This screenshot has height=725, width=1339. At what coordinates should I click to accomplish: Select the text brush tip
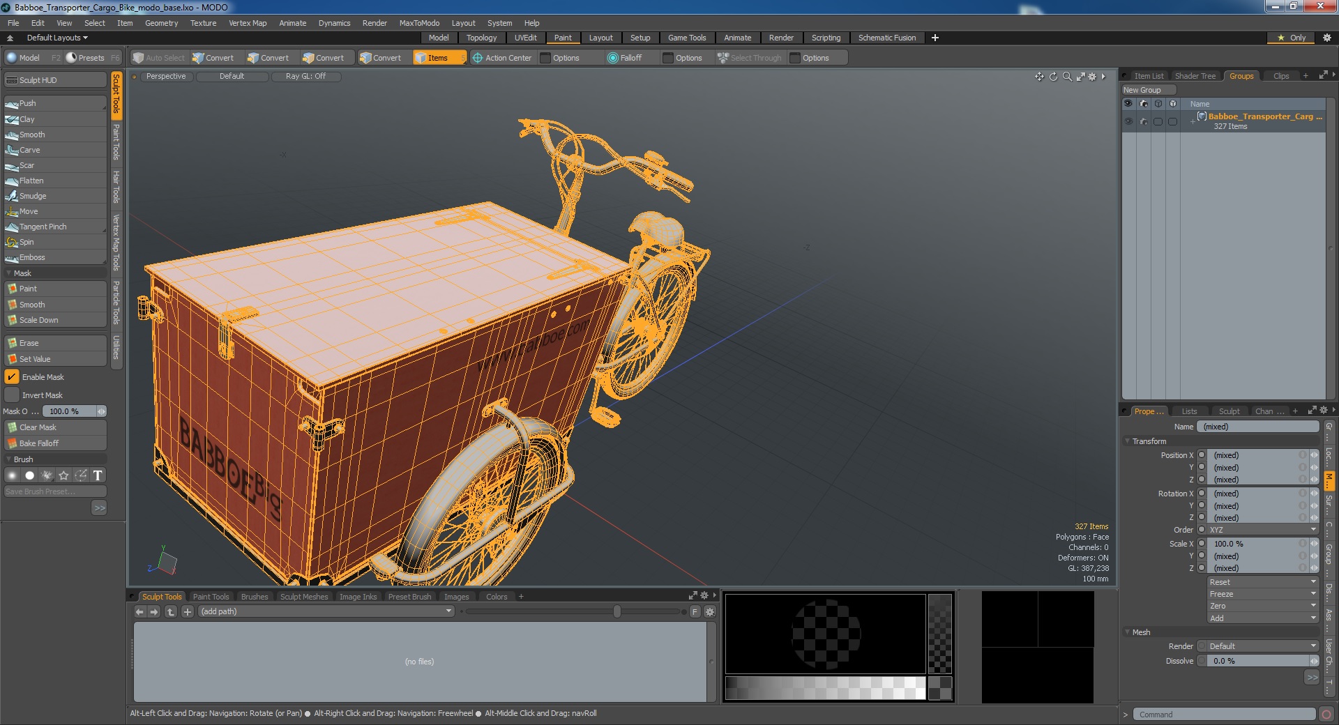(x=98, y=475)
